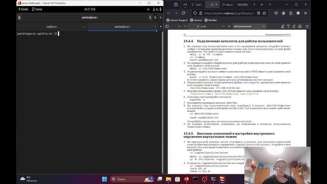
Task: Open the weather widget on taskbar
Action: (x=29, y=179)
